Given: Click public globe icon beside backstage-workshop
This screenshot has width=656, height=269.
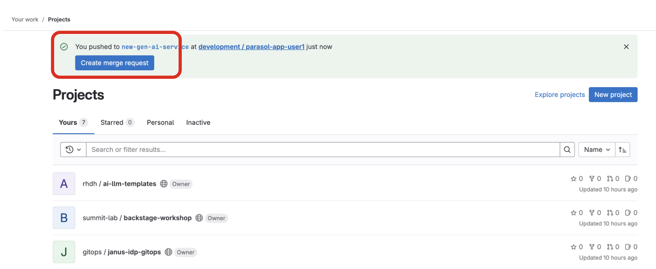Looking at the screenshot, I should [199, 218].
